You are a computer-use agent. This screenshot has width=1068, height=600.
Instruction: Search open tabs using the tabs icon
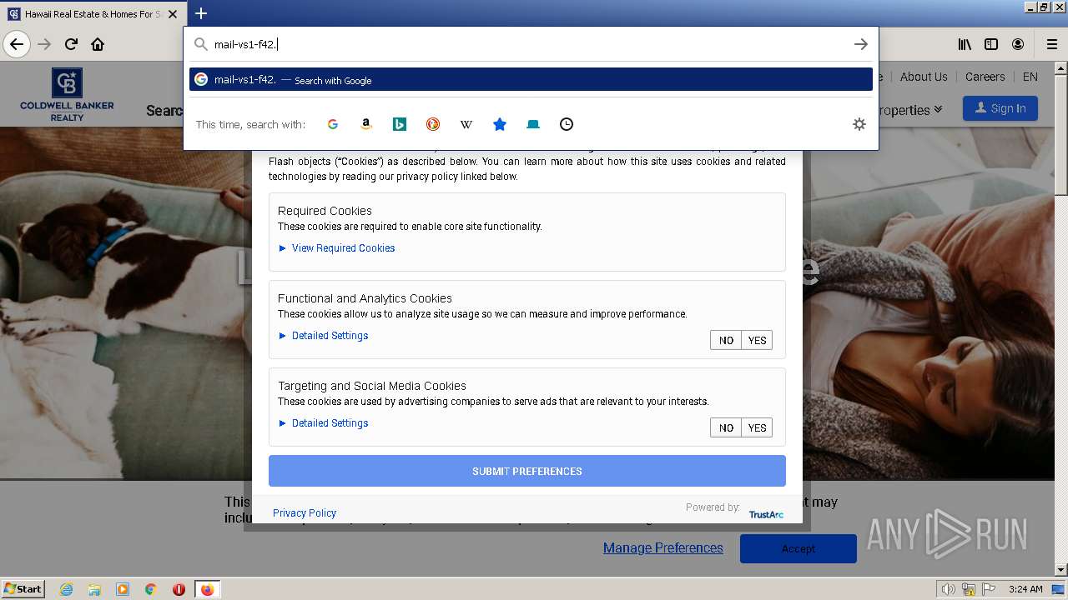[x=533, y=124]
